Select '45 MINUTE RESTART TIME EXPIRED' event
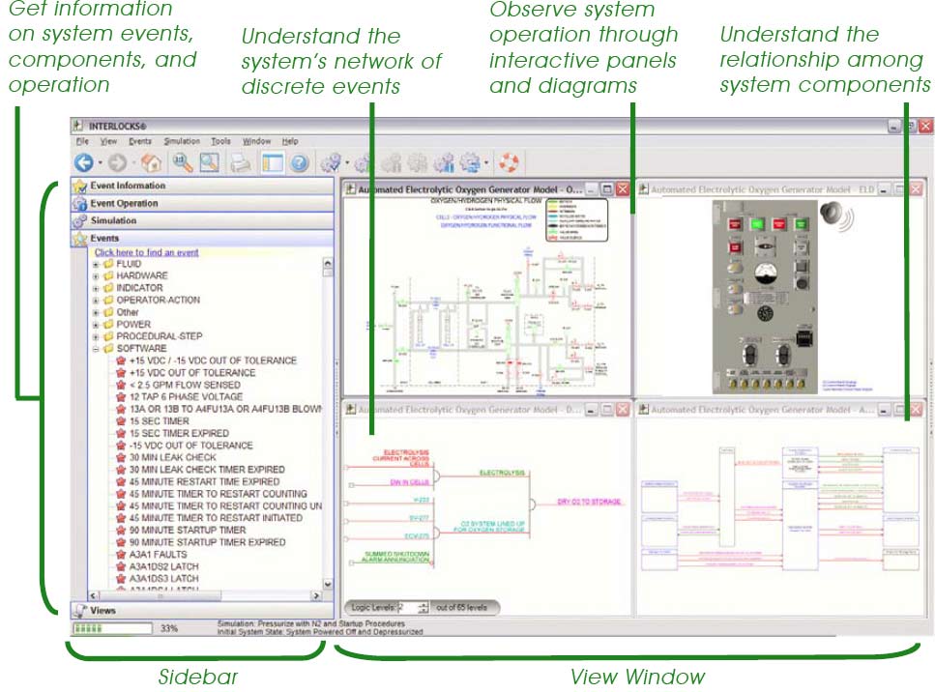 (x=204, y=481)
